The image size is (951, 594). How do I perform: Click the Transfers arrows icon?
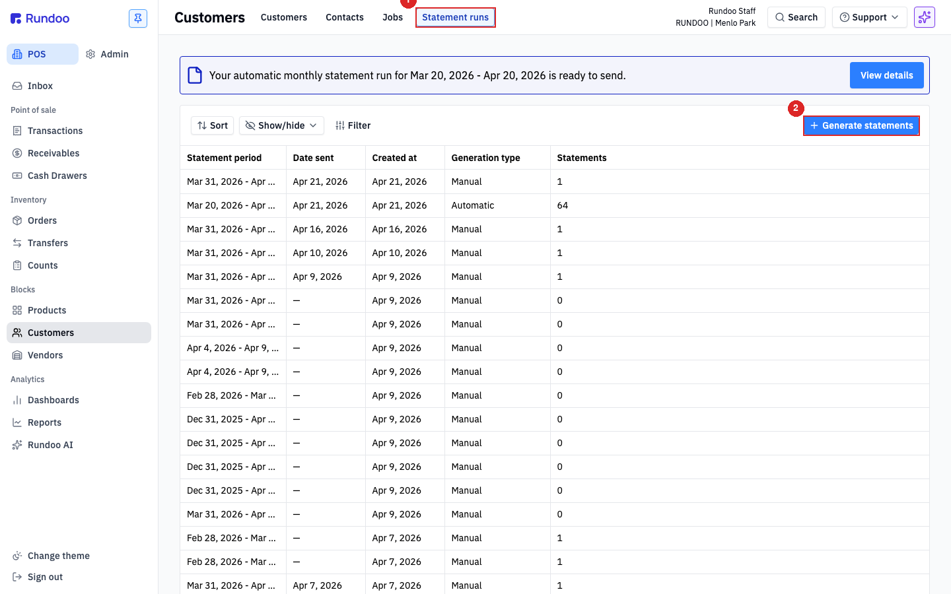(17, 243)
